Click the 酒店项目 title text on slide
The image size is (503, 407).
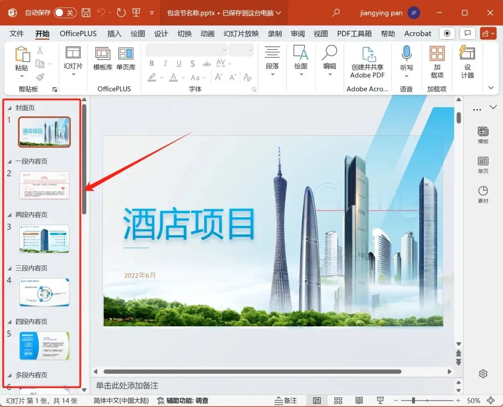189,224
